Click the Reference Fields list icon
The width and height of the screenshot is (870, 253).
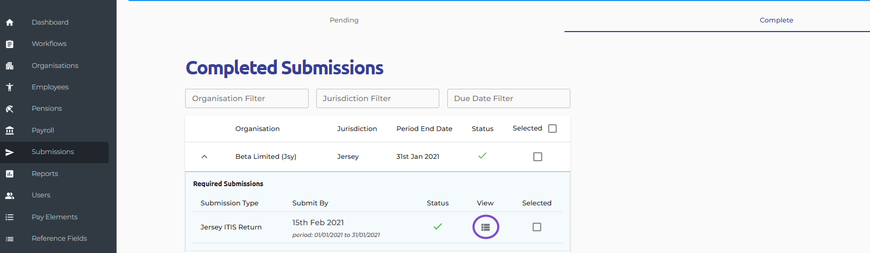tap(10, 239)
